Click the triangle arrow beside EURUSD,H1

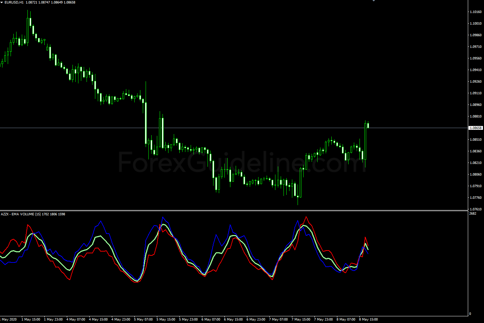(x=2, y=2)
